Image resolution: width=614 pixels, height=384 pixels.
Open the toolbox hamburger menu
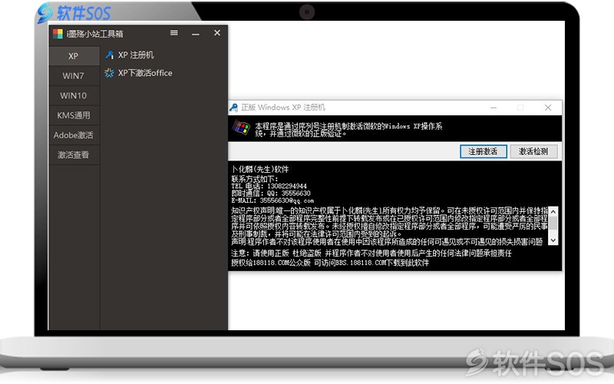(174, 33)
